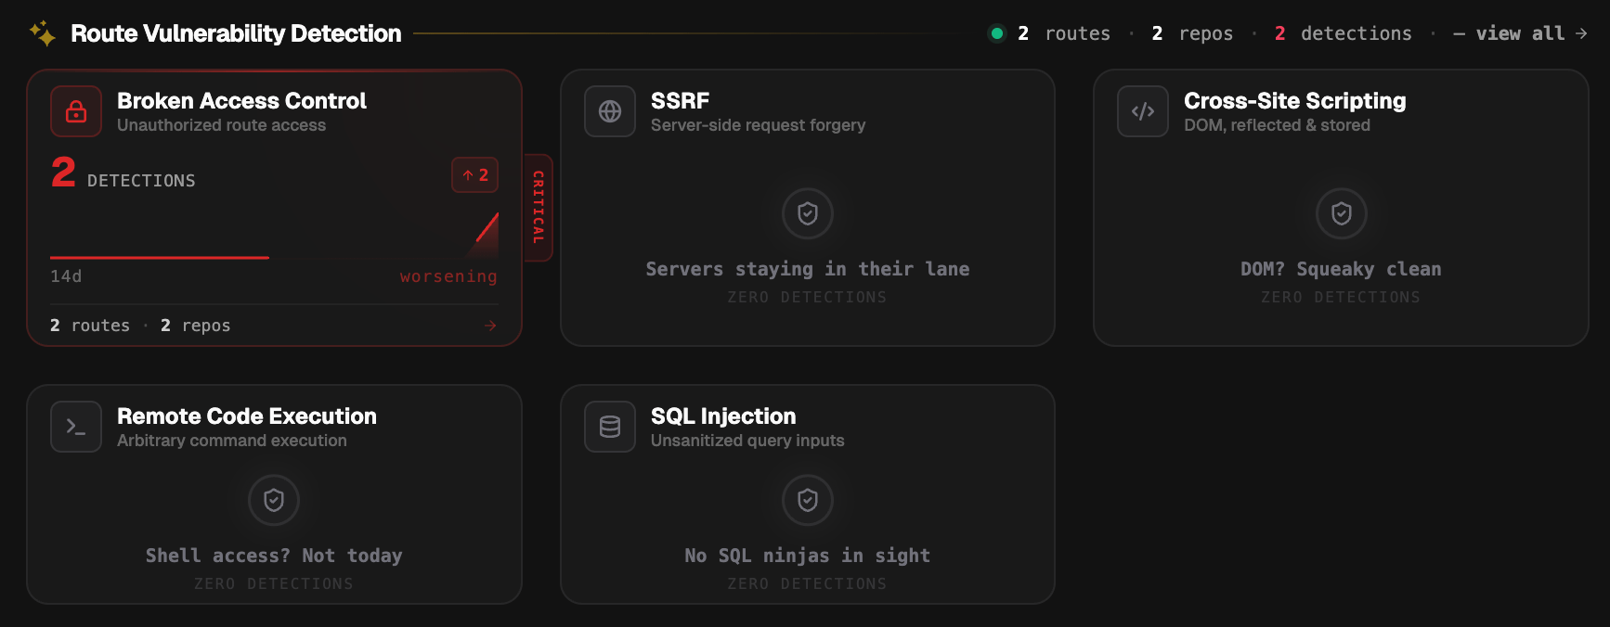Click the up-arrow 2 trend badge
1610x627 pixels.
click(475, 175)
